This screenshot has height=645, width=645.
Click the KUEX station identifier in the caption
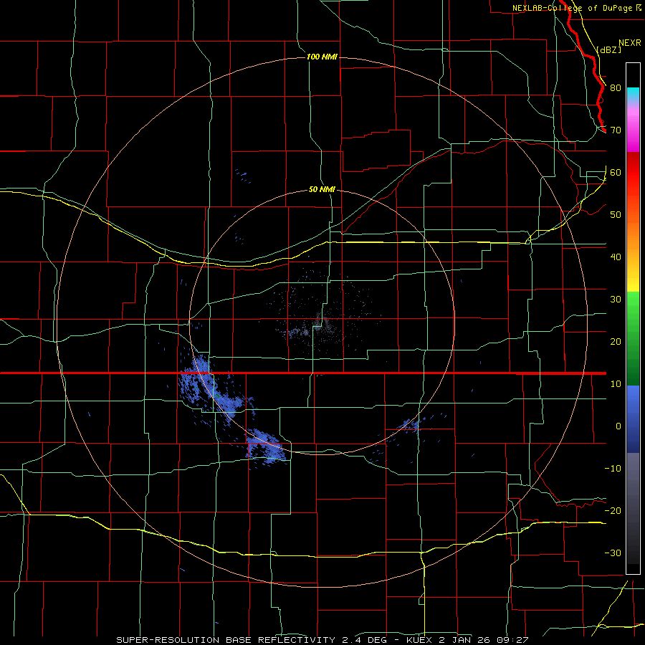pyautogui.click(x=420, y=640)
